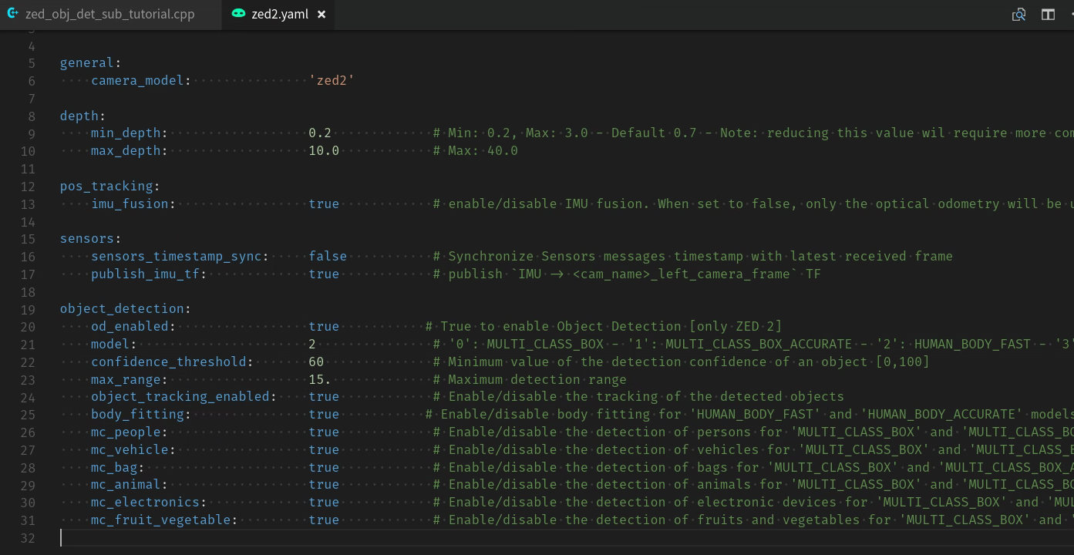
Task: Click the camera_model value 'zed2'
Action: [x=332, y=80]
